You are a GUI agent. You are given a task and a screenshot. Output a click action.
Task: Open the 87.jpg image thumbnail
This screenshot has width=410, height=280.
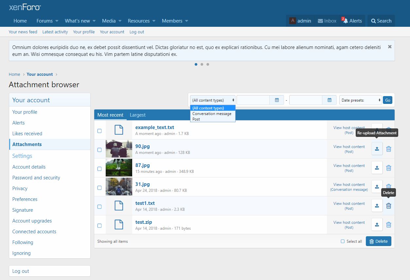pyautogui.click(x=119, y=168)
